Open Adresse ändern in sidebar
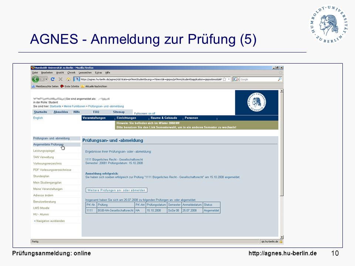 click(43, 195)
